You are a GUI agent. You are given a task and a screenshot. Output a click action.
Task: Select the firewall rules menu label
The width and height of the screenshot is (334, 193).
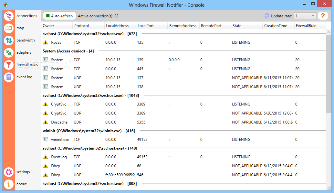[x=27, y=64]
